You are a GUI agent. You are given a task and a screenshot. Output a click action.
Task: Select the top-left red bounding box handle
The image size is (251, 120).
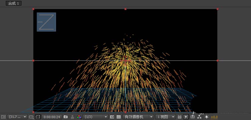[33, 9]
